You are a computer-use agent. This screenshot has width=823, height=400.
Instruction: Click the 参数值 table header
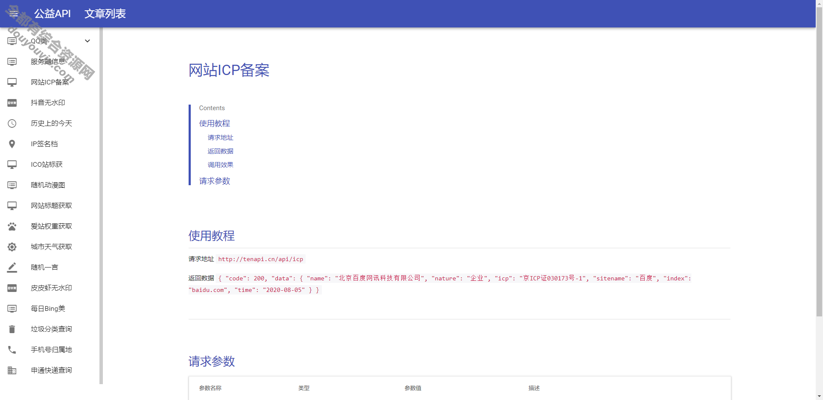[413, 388]
